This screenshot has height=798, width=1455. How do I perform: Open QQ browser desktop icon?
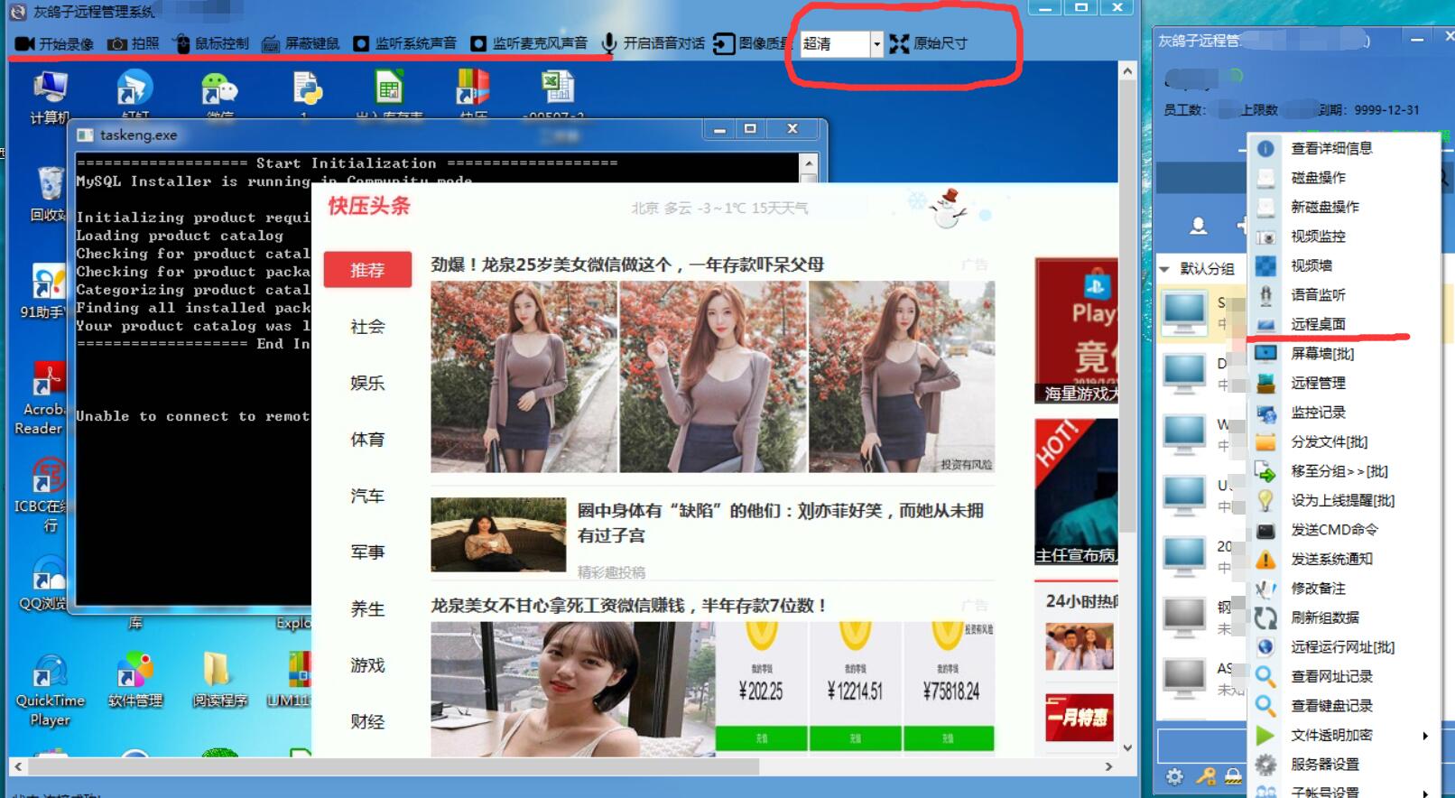(x=45, y=583)
